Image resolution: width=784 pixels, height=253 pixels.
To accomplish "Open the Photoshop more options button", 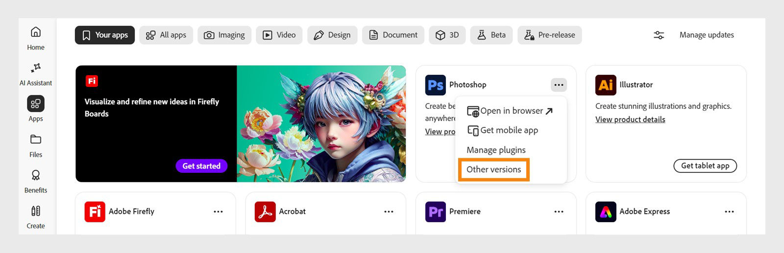I will tap(559, 85).
